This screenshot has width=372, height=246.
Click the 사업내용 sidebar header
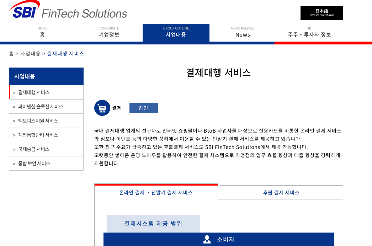click(46, 76)
